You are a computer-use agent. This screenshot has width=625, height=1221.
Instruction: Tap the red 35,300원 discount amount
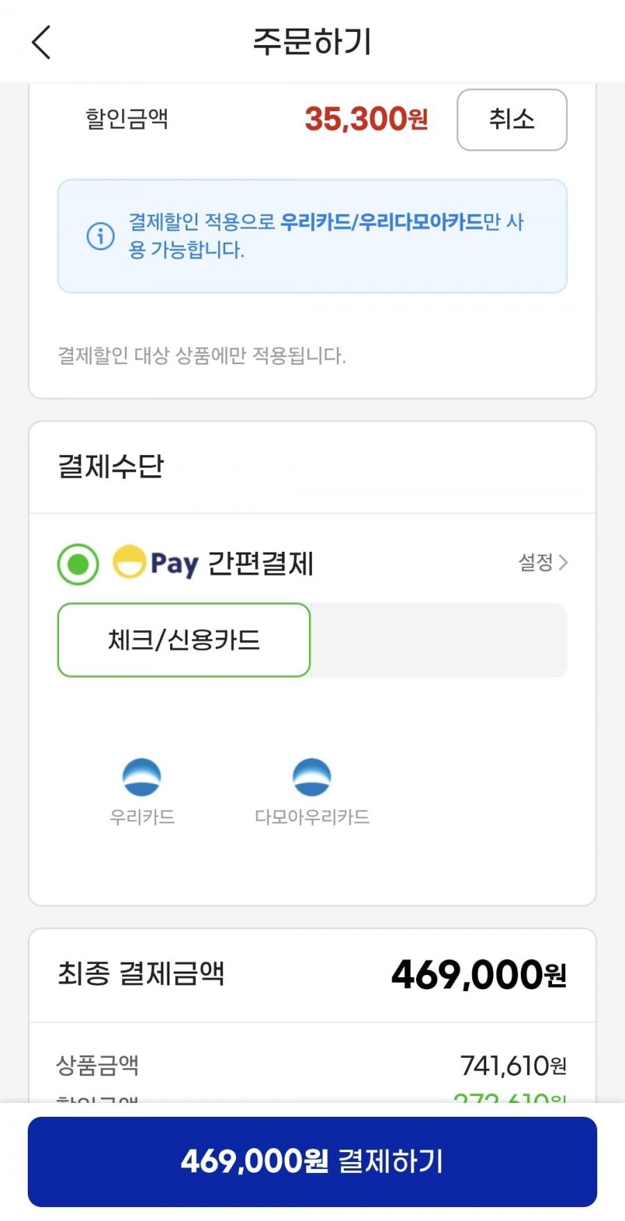(366, 119)
